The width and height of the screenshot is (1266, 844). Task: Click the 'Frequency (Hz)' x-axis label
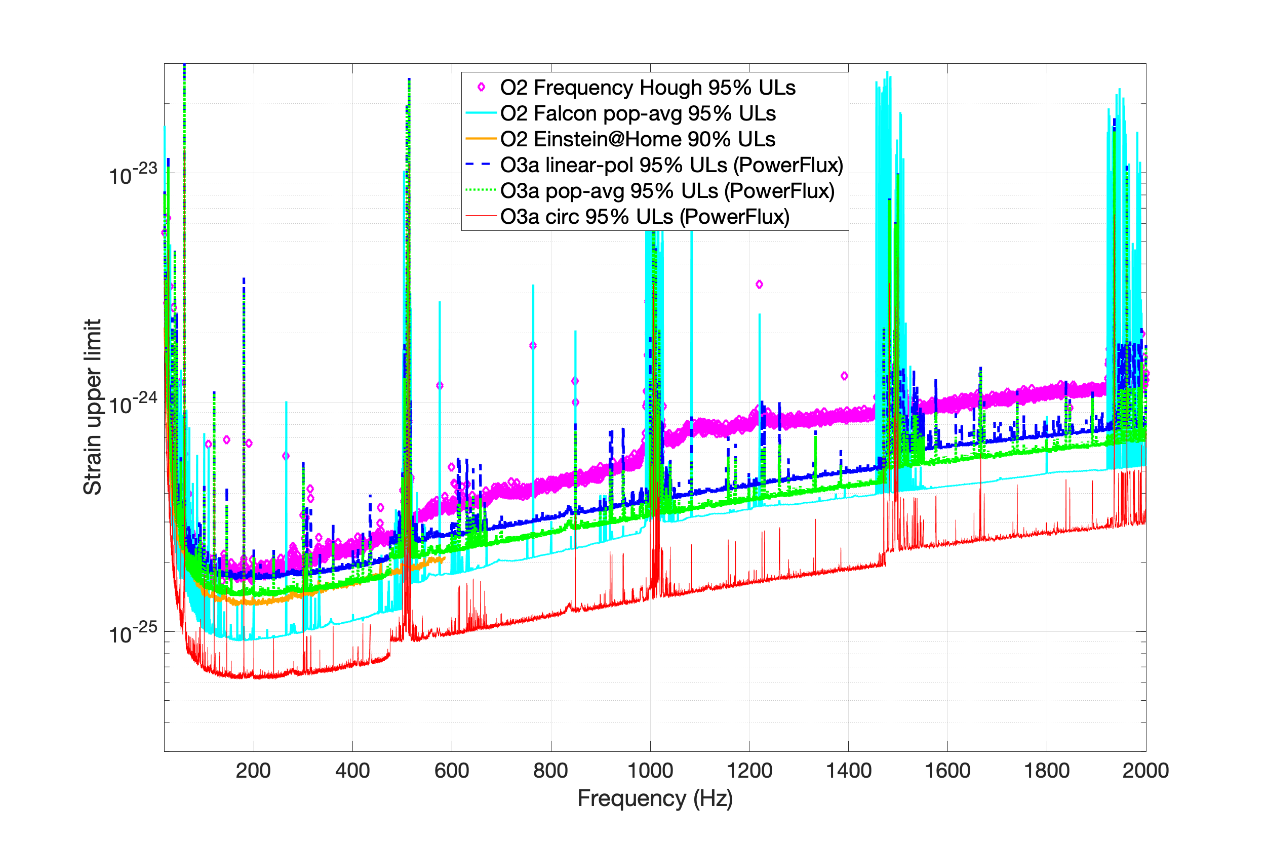(655, 798)
